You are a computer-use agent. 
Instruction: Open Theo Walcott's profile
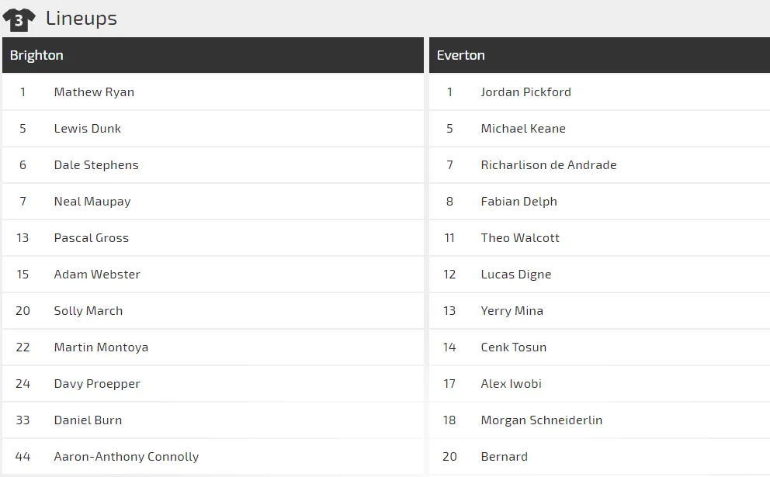click(520, 237)
